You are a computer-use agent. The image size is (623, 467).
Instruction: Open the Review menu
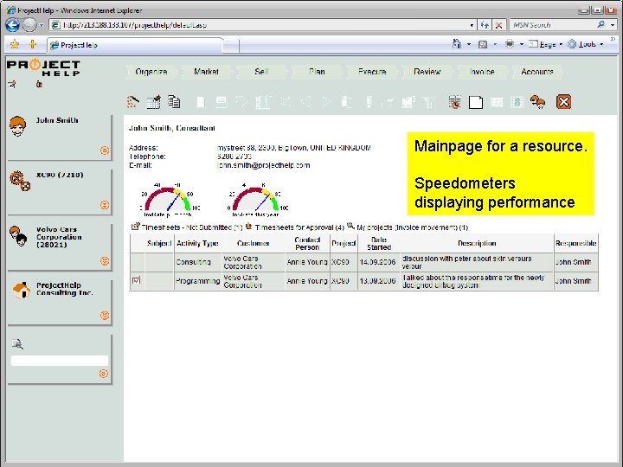(x=427, y=72)
